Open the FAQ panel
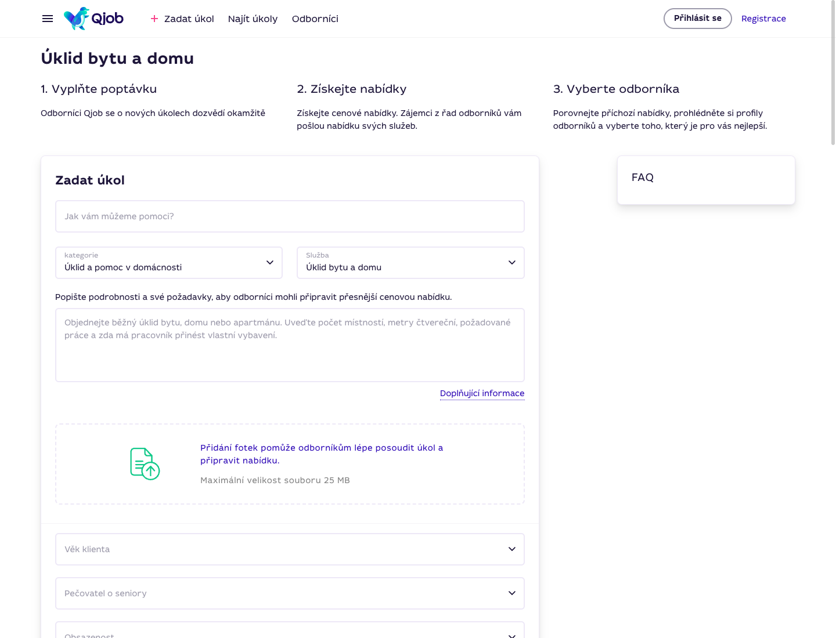Screen dimensions: 836x638 [706, 180]
